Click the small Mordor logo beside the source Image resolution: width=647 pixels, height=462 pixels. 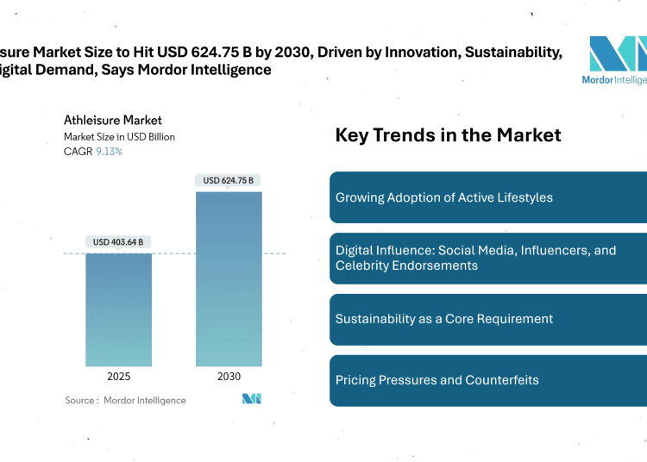(252, 399)
